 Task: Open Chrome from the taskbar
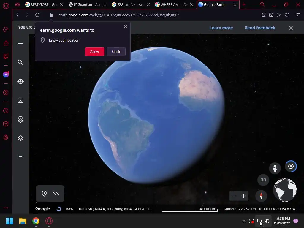tap(36, 221)
